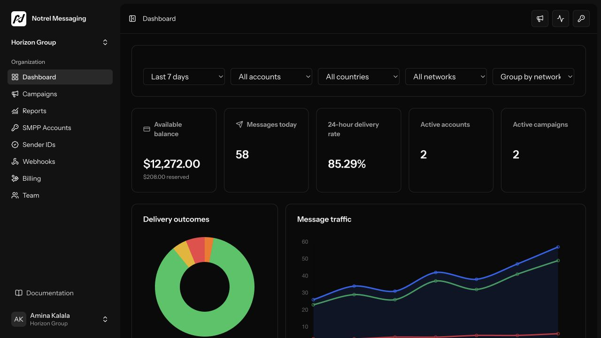Viewport: 601px width, 338px height.
Task: Click the AK user avatar
Action: (19, 319)
